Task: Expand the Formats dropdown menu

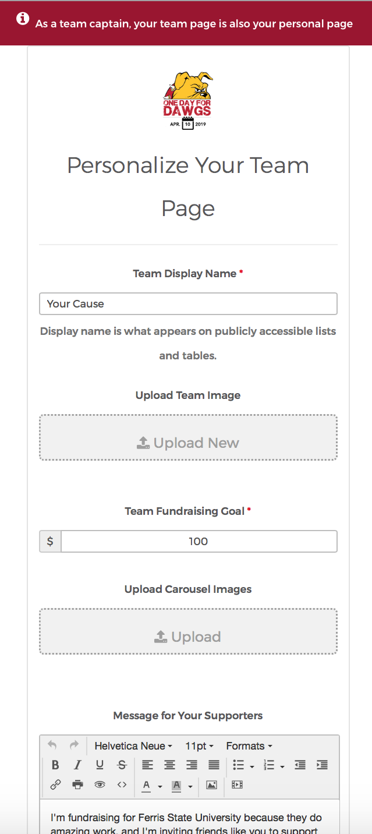Action: 249,746
